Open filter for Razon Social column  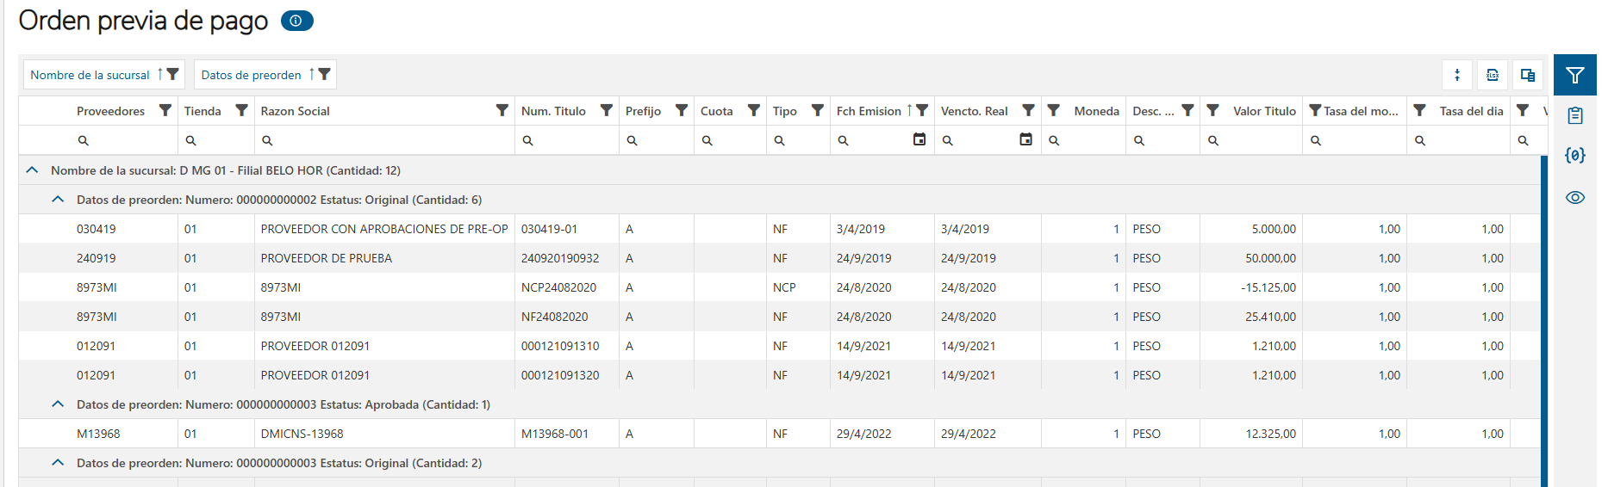click(x=502, y=110)
